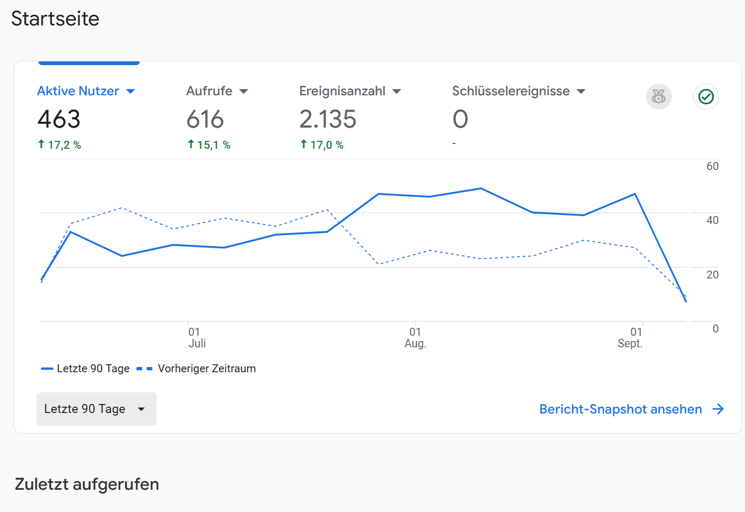Open the Aktive Nutzer metric dropdown arrow
Viewport: 745px width, 512px height.
point(131,92)
